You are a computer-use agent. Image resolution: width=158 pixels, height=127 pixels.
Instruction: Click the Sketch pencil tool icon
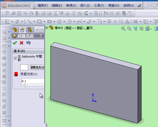[7, 22]
